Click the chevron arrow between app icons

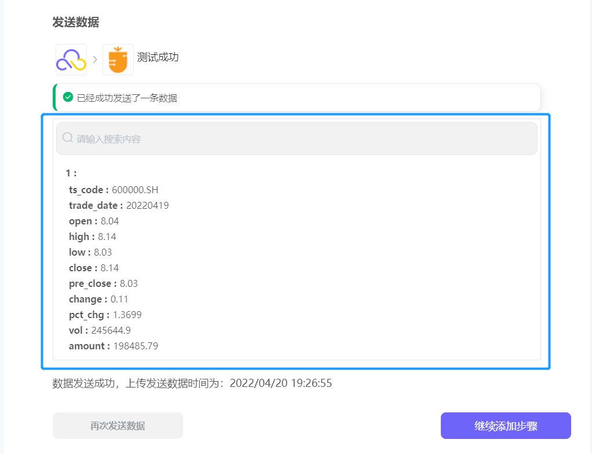pos(95,60)
